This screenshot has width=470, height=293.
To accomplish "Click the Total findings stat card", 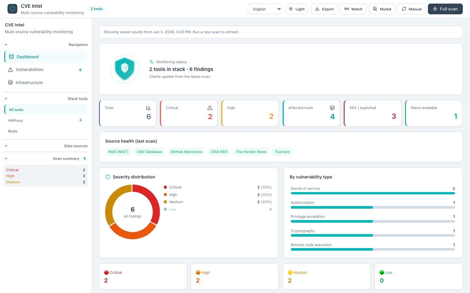I will 128,113.
